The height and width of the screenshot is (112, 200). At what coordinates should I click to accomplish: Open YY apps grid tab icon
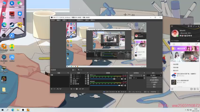[x=196, y=44]
